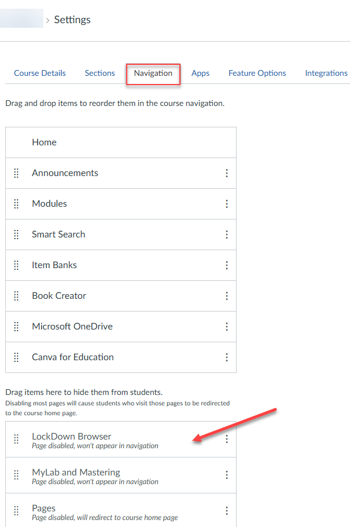Go to the Apps tab
Screen dimensions: 350x527
200,74
